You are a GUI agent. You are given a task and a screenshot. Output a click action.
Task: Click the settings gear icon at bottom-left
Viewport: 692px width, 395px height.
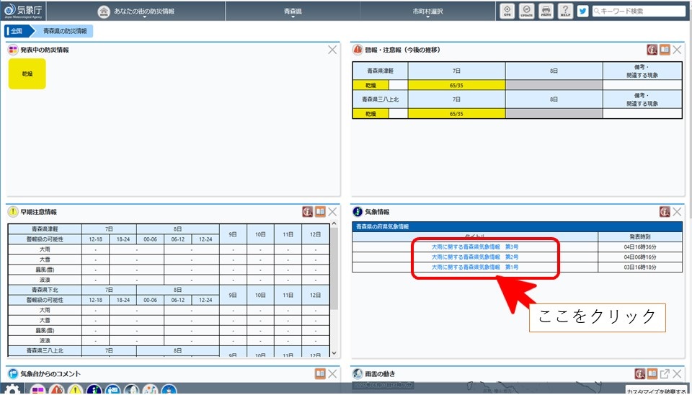coord(13,389)
